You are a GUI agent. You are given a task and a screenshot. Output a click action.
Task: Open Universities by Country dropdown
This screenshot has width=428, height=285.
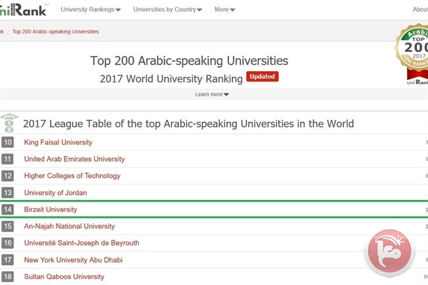[x=168, y=10]
